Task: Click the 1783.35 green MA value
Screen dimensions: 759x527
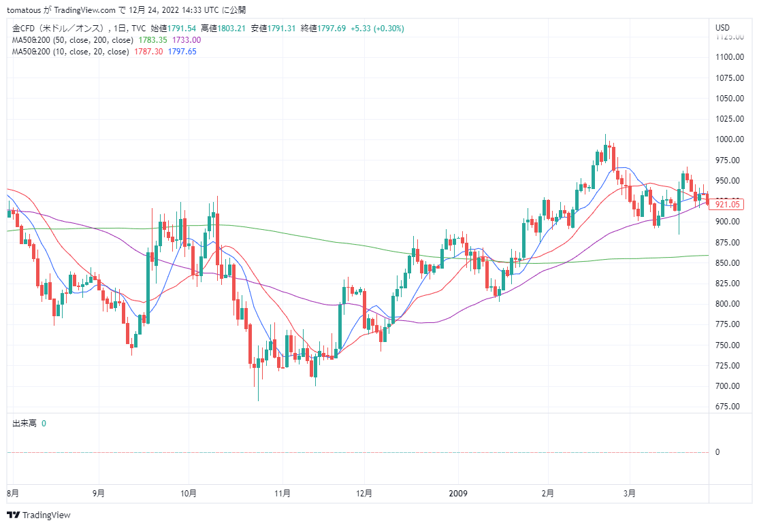Action: (152, 40)
